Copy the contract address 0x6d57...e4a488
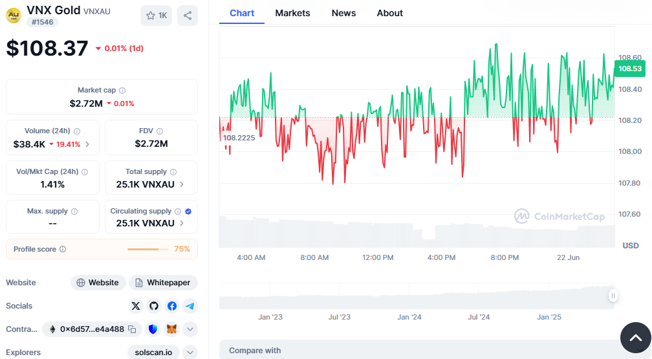 [x=132, y=329]
